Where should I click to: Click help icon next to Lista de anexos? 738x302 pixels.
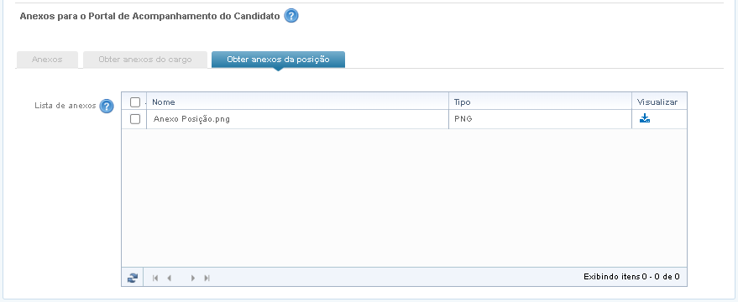coord(107,106)
